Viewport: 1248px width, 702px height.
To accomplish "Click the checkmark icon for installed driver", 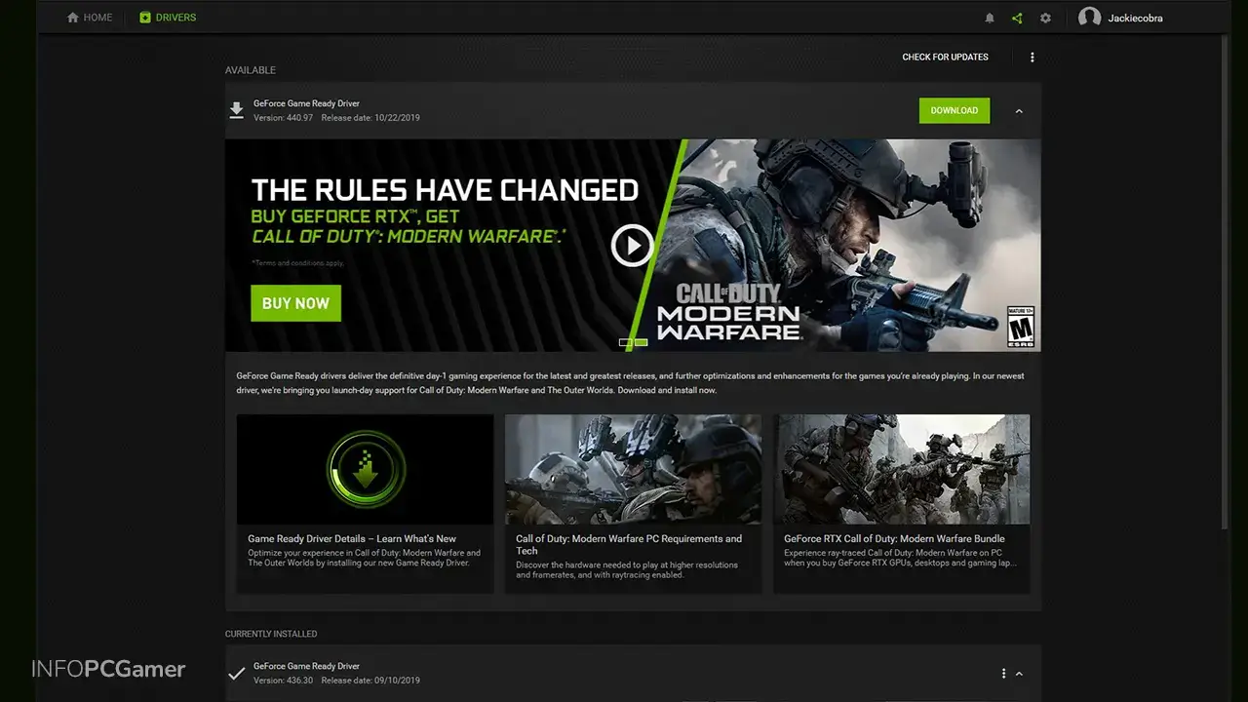I will (236, 673).
